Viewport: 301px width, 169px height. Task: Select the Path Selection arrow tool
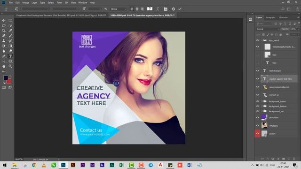(4, 61)
